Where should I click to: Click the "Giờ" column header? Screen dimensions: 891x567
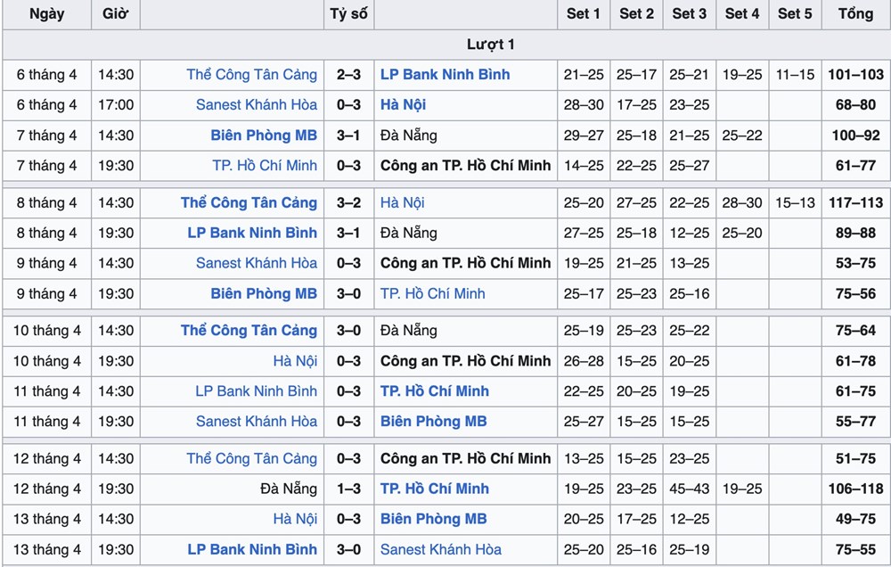pos(115,14)
